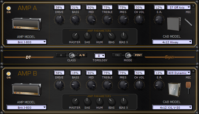Click Amp A CH VOL knob
This screenshot has width=199, height=114.
pyautogui.click(x=139, y=19)
